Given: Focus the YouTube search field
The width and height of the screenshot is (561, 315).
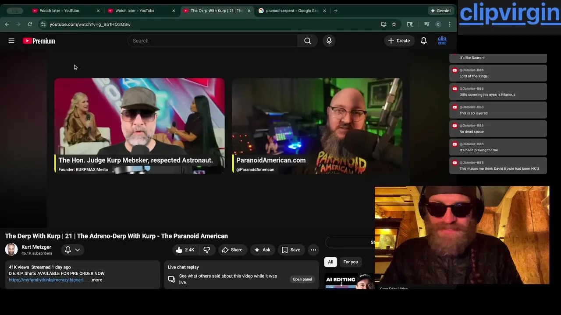Looking at the screenshot, I should pos(213,41).
